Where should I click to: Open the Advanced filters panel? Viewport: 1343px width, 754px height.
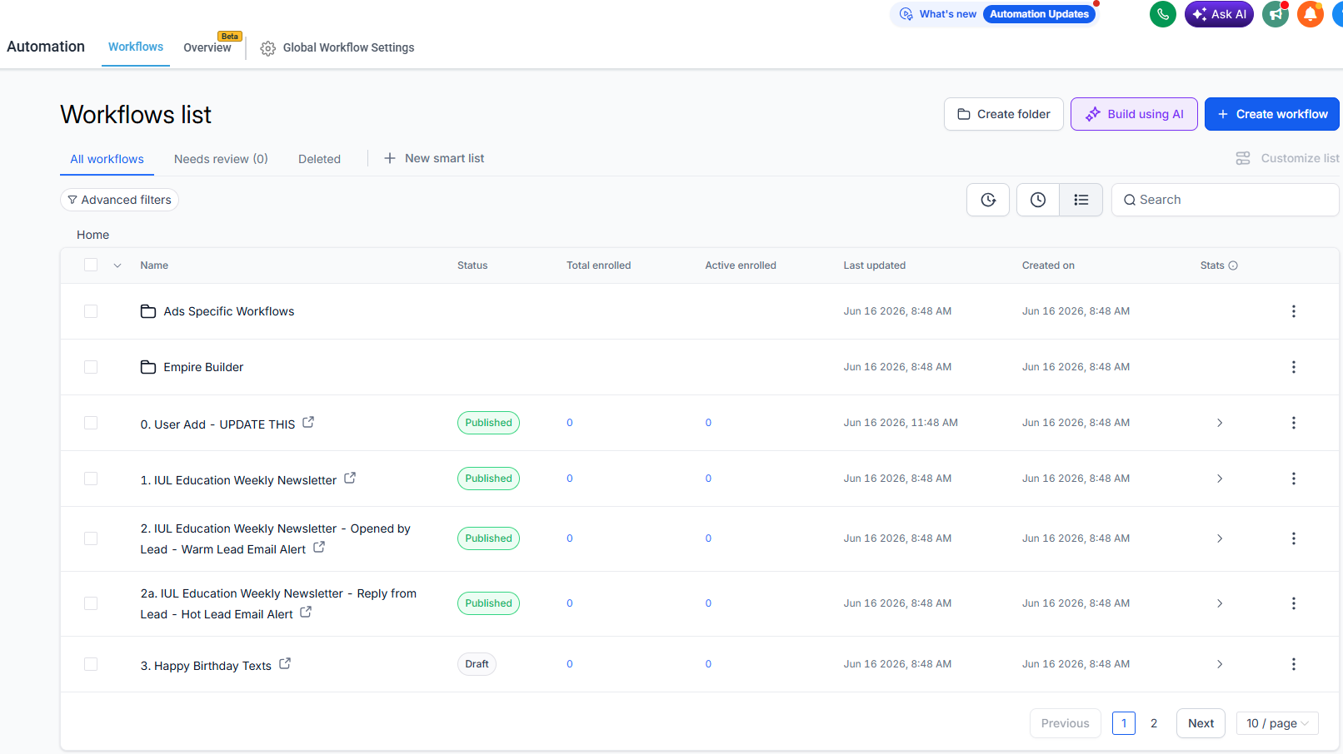119,200
